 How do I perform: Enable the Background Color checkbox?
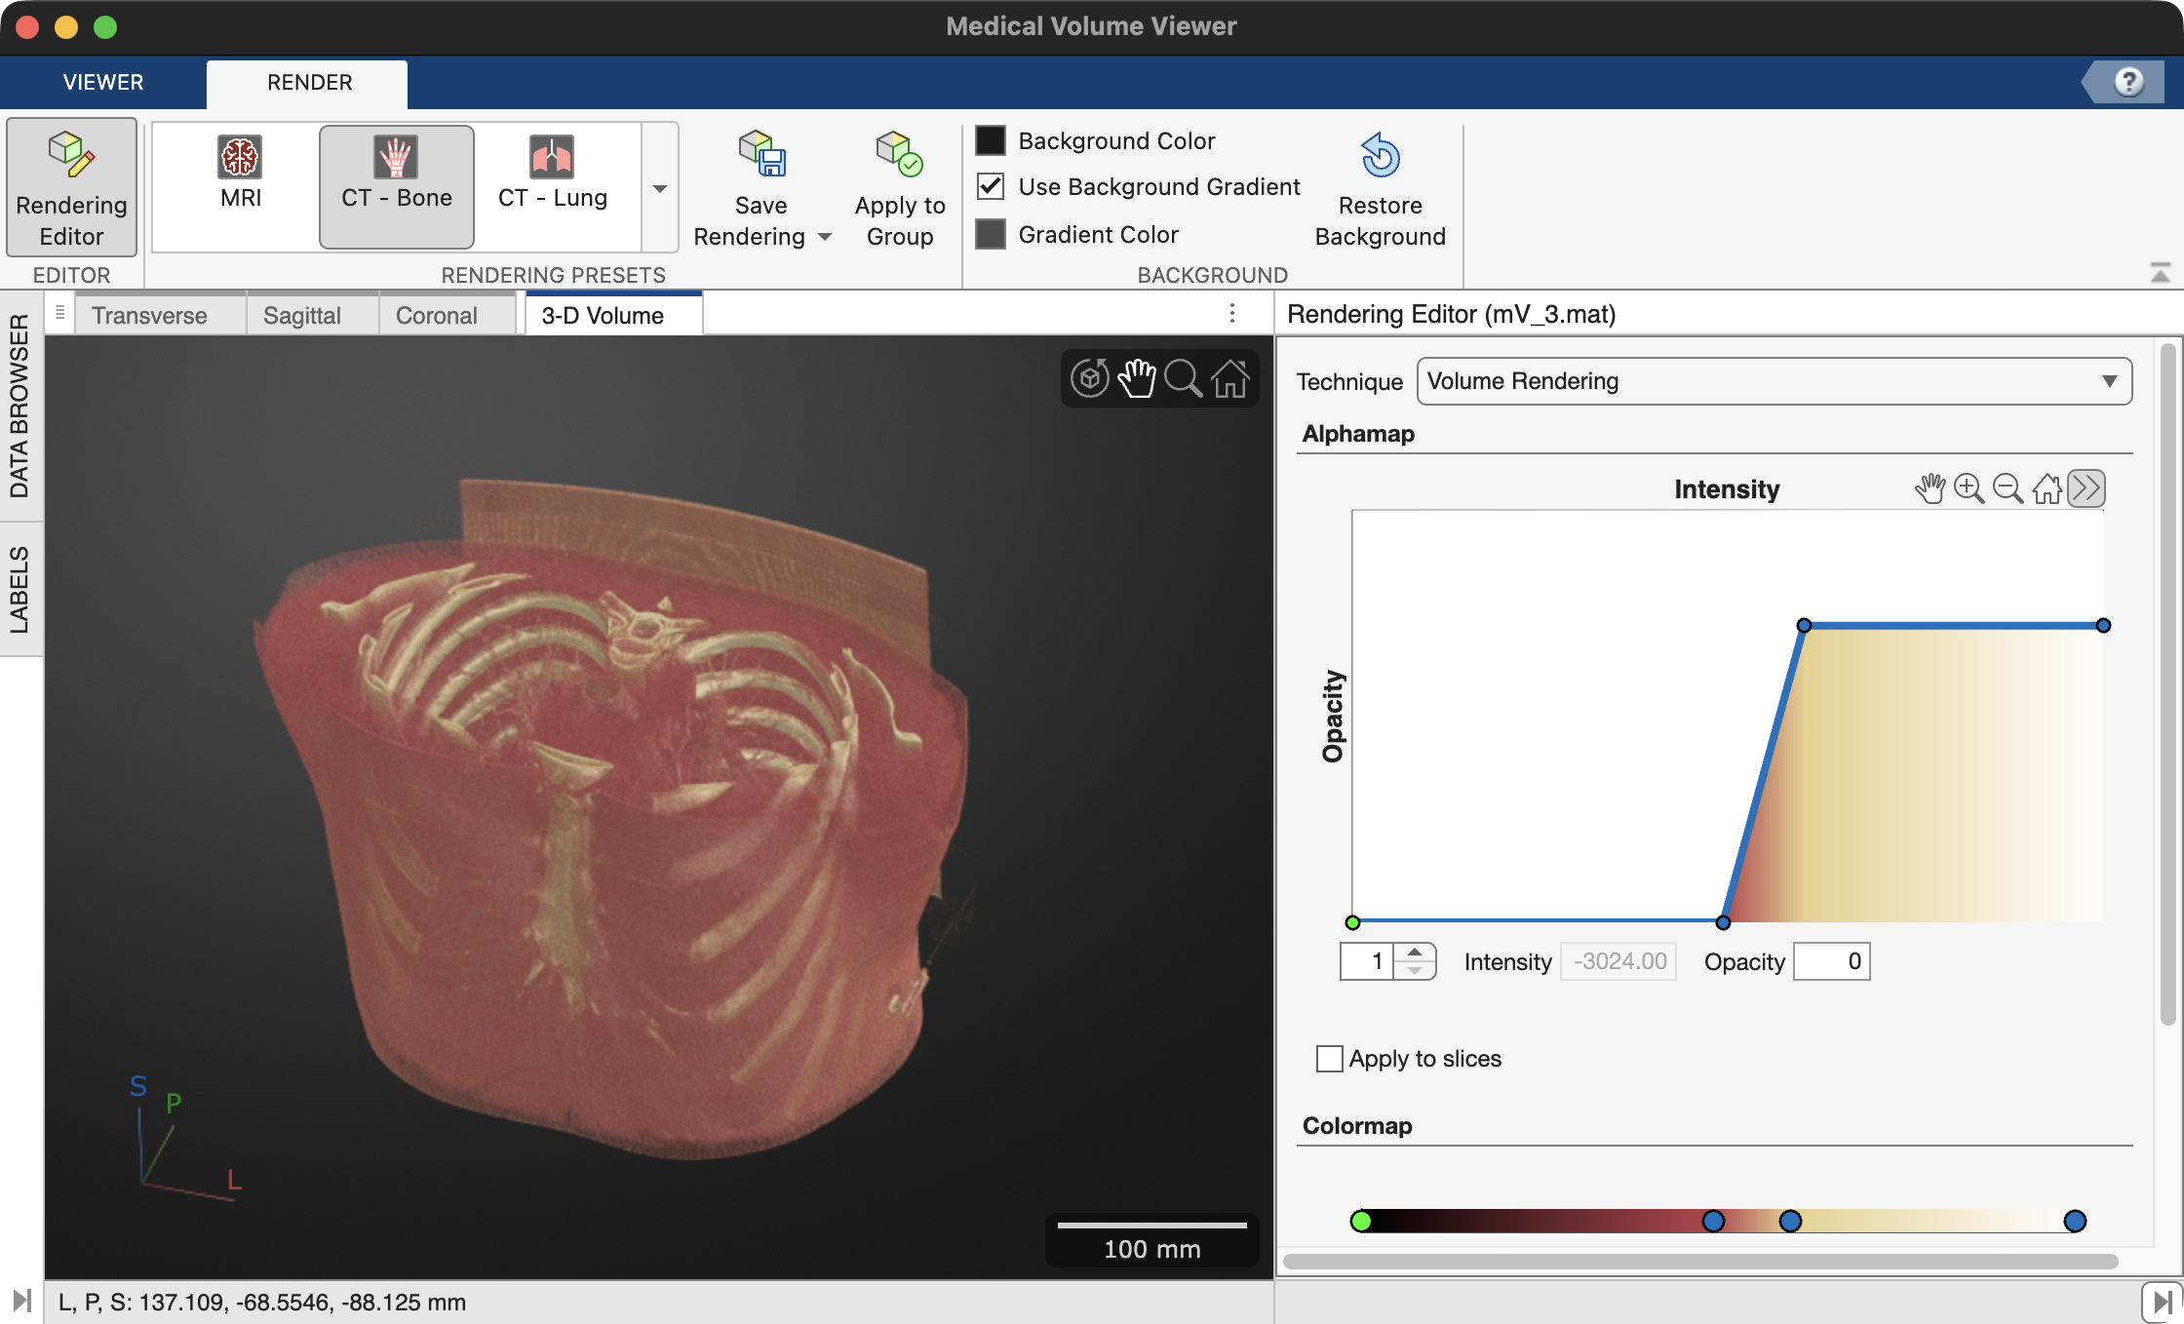[991, 140]
